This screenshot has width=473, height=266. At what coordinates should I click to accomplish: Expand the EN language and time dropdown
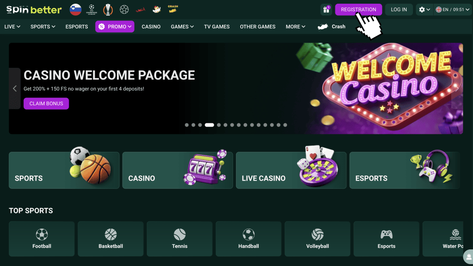pos(452,10)
